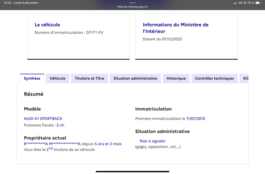Screen dimensions: 265x174
Task: Click the masked current owner name
Action: click(52, 144)
